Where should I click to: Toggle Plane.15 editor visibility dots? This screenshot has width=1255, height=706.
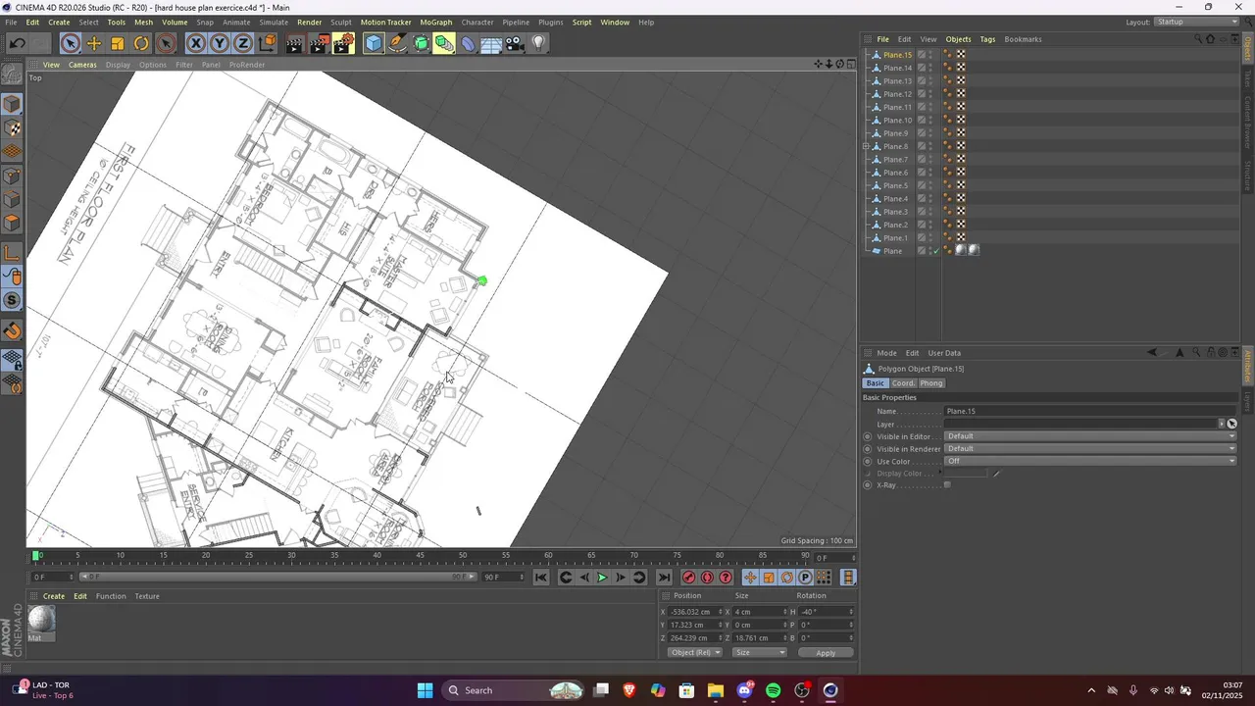(x=930, y=55)
